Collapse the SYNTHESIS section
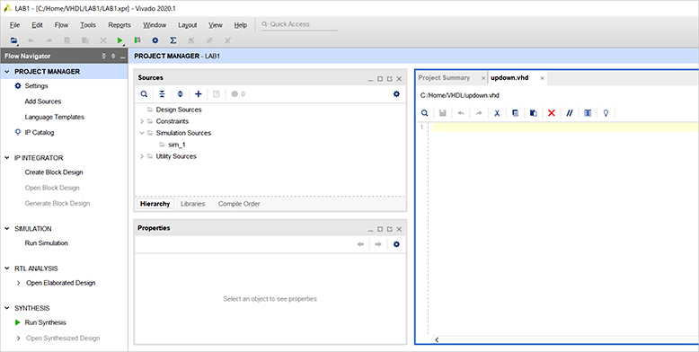The height and width of the screenshot is (352, 699). coord(6,308)
